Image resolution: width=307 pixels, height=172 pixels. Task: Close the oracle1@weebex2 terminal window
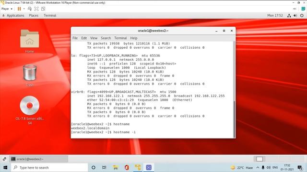click(232, 31)
